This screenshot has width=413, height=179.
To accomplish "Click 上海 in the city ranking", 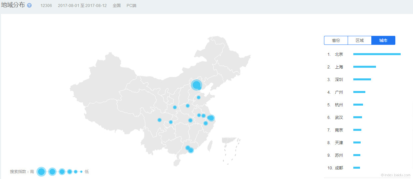I will click(x=339, y=67).
